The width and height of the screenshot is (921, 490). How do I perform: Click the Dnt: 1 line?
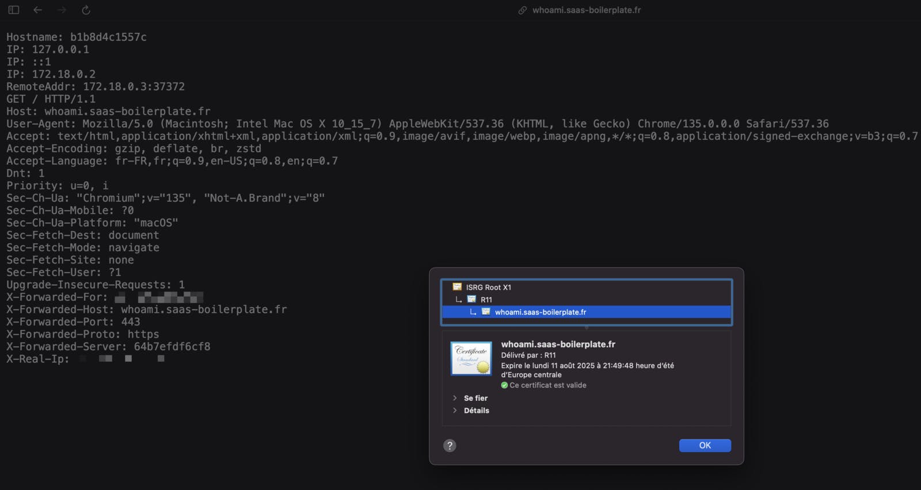25,174
